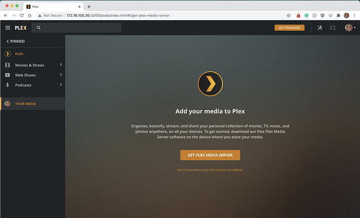Click the Movies & Shows film icon
This screenshot has width=360, height=218.
coord(8,65)
